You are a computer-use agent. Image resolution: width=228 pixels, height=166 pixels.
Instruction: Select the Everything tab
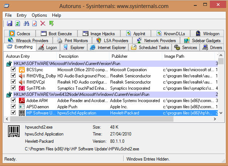point(20,47)
